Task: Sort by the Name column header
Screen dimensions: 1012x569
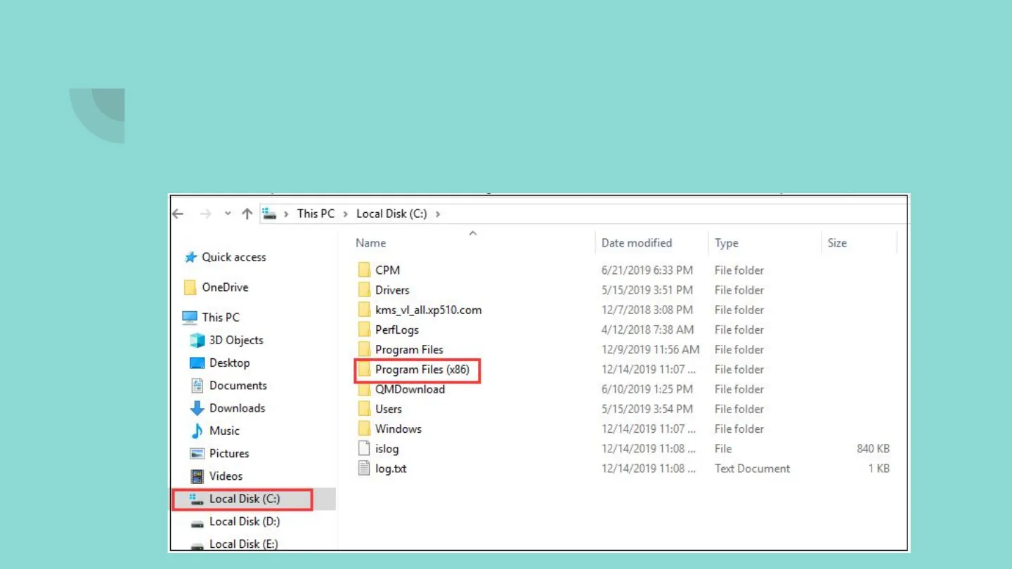Action: (370, 243)
